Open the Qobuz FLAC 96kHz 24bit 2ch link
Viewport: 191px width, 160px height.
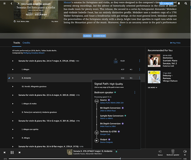click(x=112, y=103)
